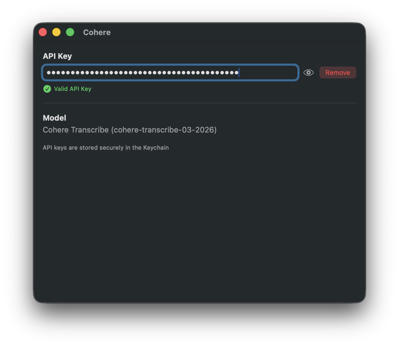The height and width of the screenshot is (347, 399).
Task: Click the text cursor ending the masked key
Action: pos(239,72)
